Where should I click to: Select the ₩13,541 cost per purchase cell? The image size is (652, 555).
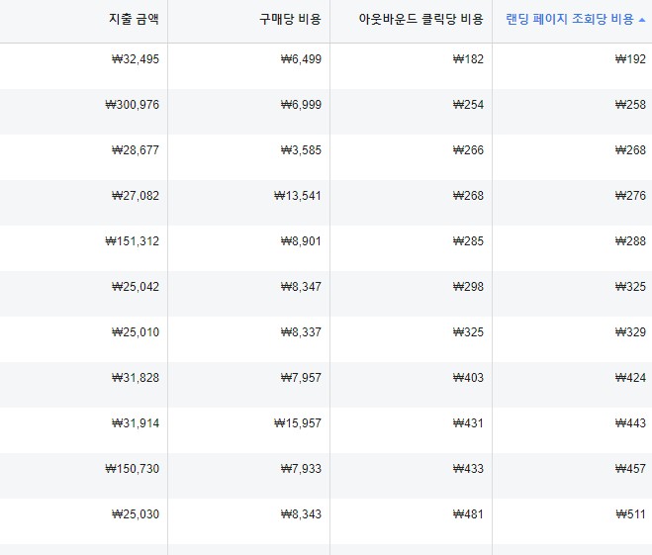pos(298,196)
